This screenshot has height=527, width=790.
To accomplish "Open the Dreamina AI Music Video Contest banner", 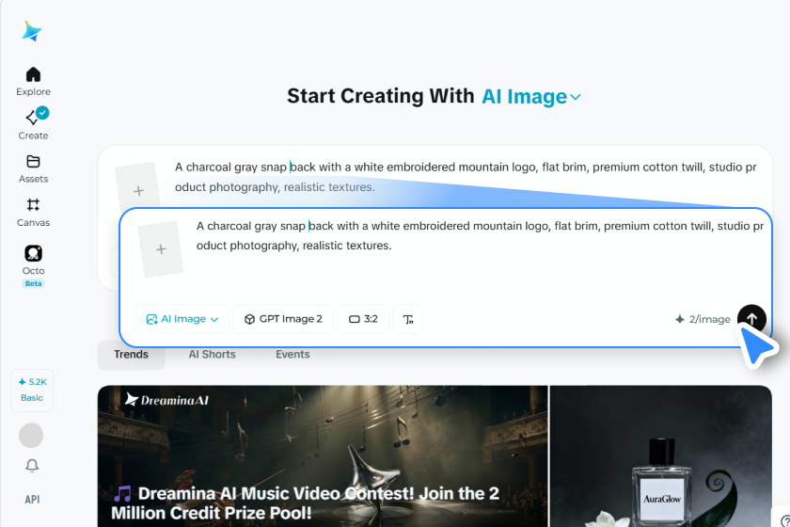I will [323, 455].
